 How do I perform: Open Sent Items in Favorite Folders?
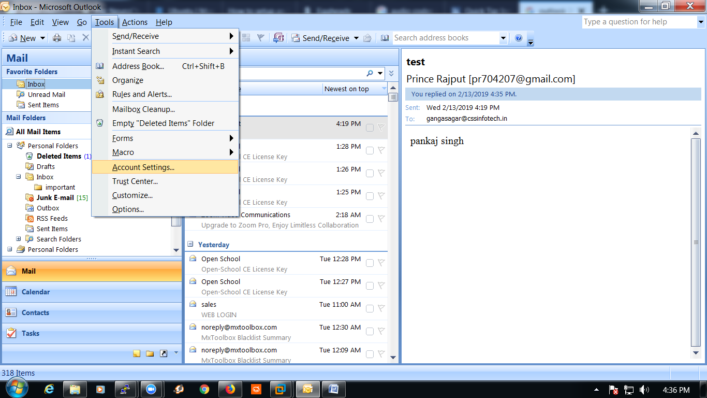pos(43,105)
